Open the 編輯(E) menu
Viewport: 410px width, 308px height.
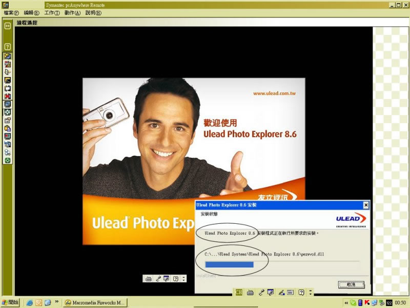point(31,12)
